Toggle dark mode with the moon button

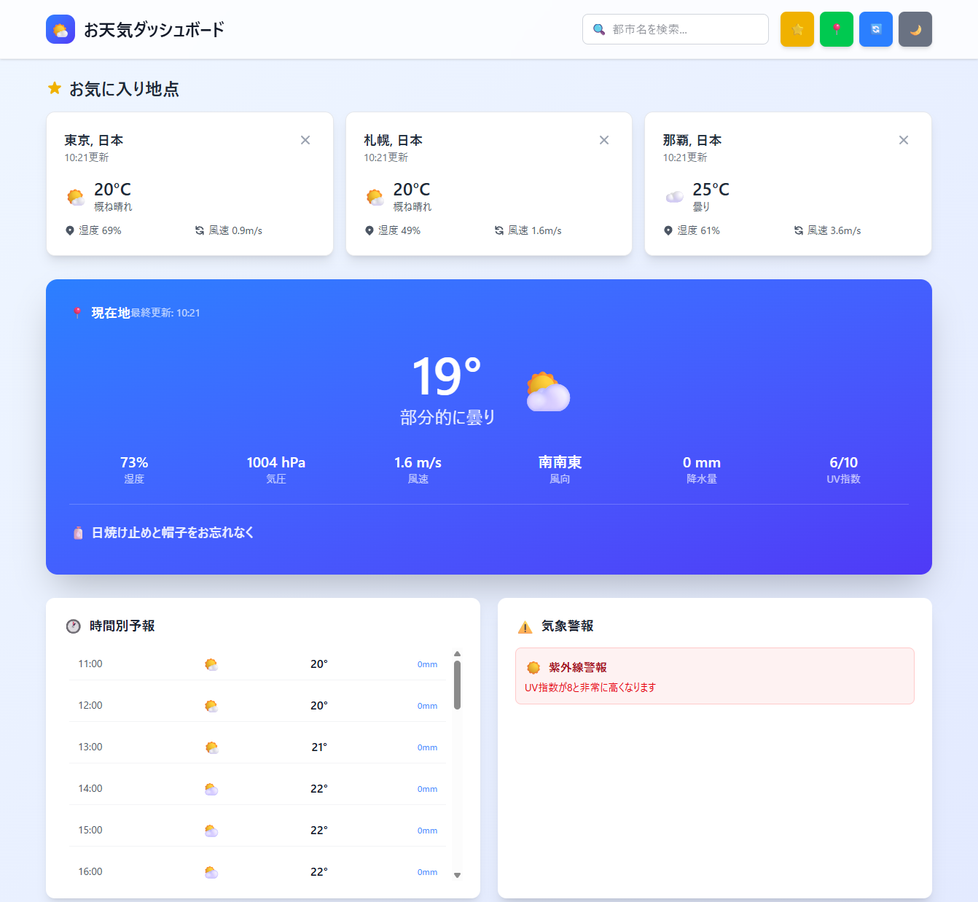[x=915, y=29]
